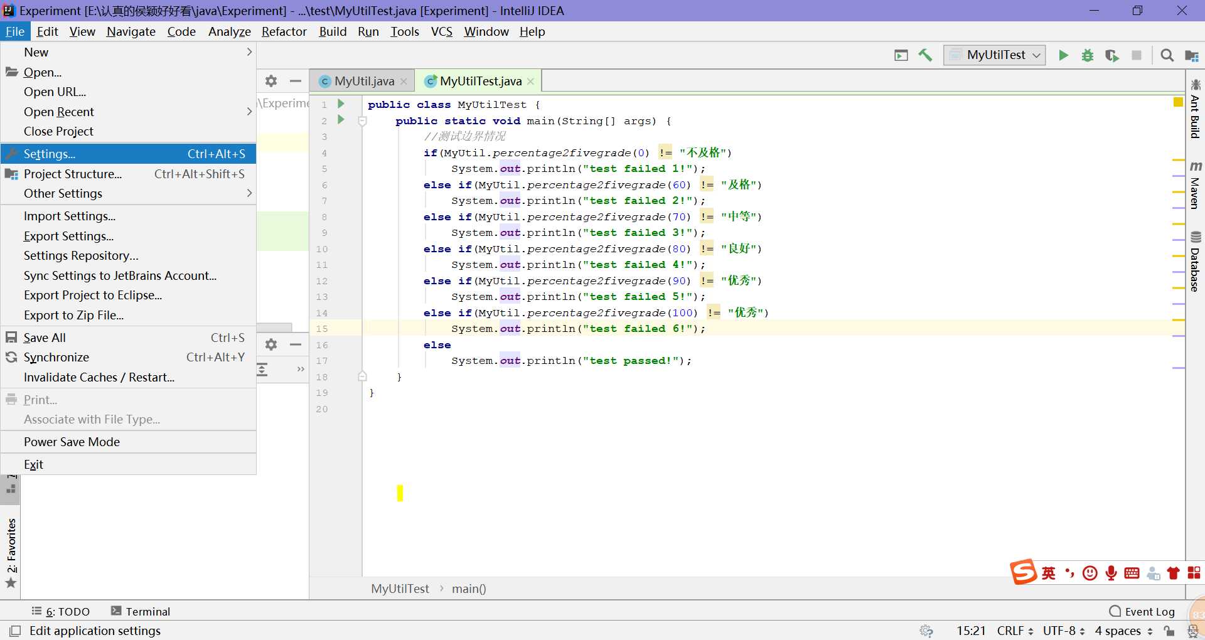Click the Sogou input method S logo
The height and width of the screenshot is (640, 1205).
click(x=1023, y=572)
